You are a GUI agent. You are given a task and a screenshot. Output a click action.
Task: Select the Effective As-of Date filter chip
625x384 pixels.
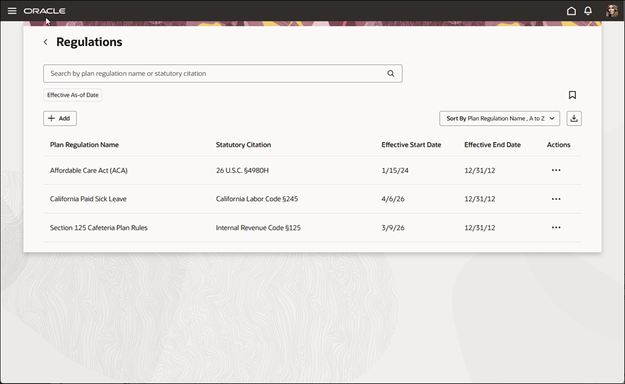[x=73, y=95]
